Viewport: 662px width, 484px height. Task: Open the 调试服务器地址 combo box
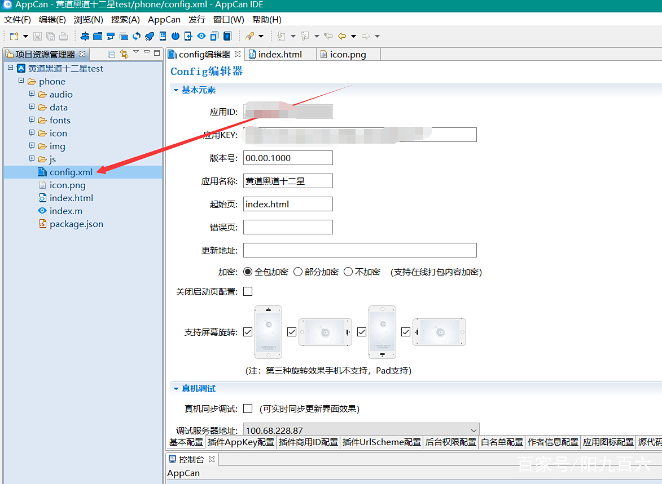click(361, 430)
